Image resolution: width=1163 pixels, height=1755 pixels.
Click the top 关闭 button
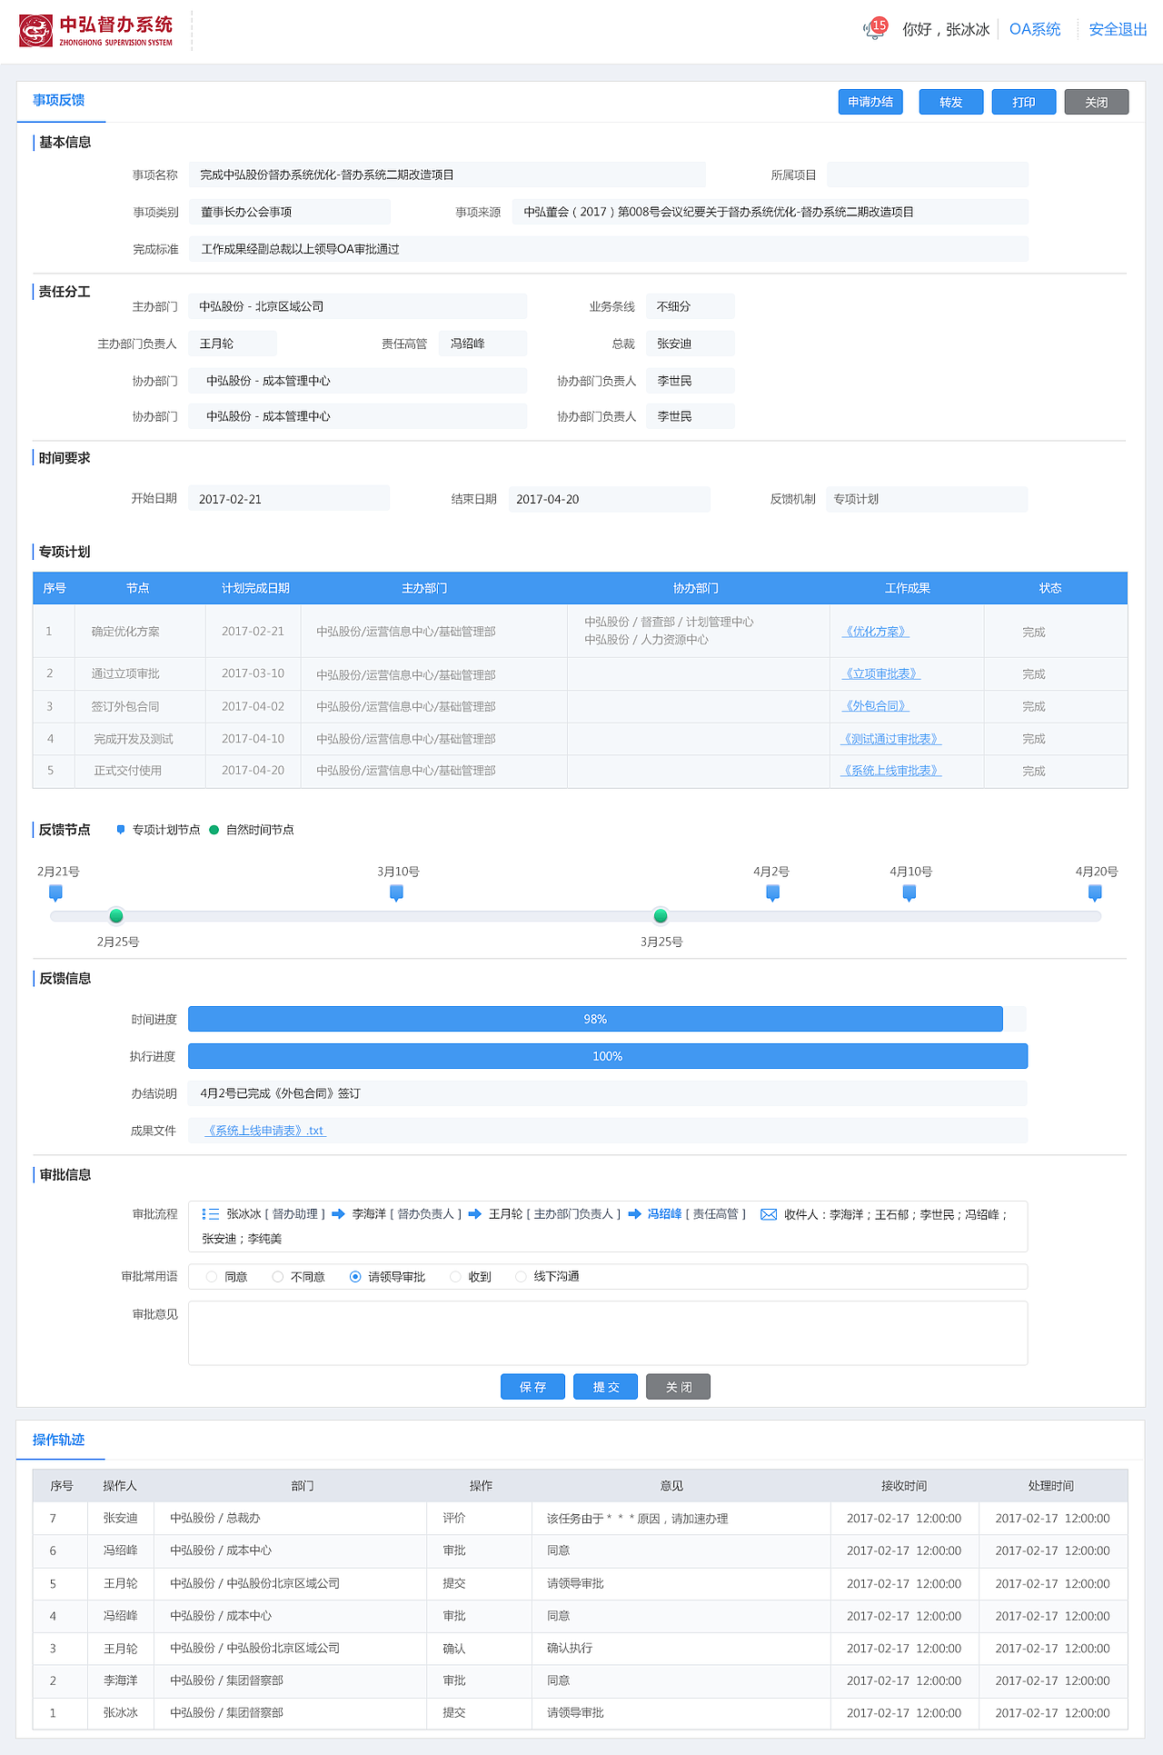click(1097, 102)
